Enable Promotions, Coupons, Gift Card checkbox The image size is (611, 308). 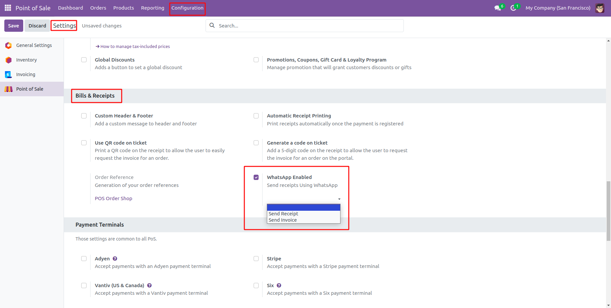pyautogui.click(x=256, y=60)
